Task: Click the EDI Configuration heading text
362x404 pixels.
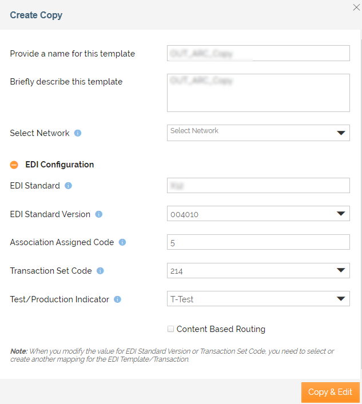Action: pyautogui.click(x=59, y=165)
